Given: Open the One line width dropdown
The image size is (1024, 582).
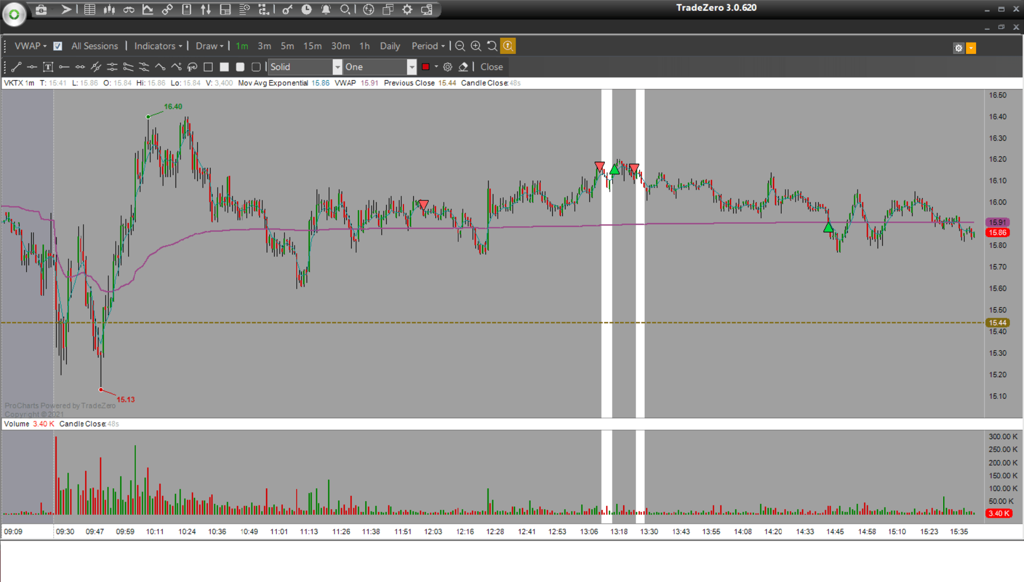Looking at the screenshot, I should 412,67.
